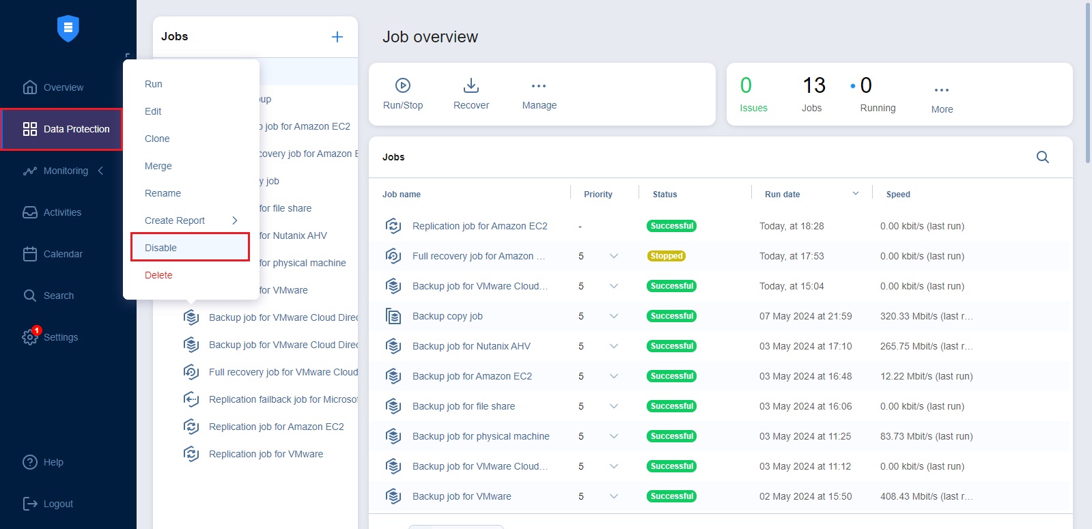Click the Calendar sidebar icon

pyautogui.click(x=30, y=254)
